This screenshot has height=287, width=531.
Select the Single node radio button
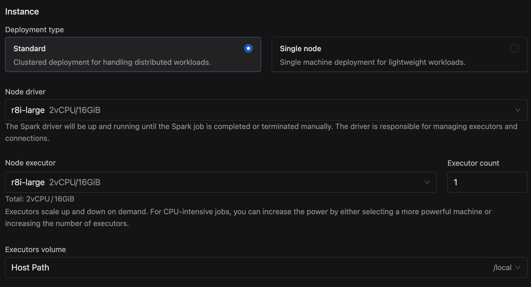click(515, 48)
